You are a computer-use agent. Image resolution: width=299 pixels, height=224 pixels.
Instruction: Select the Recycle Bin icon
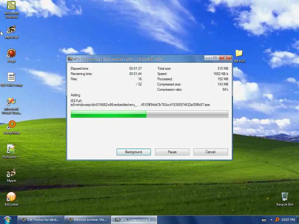(x=285, y=199)
